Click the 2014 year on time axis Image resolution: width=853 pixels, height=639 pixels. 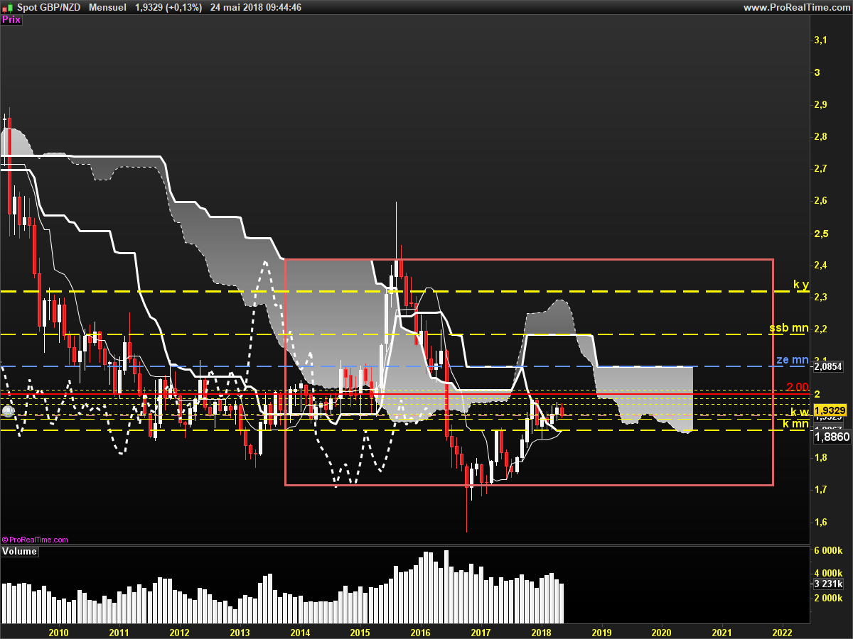(300, 632)
